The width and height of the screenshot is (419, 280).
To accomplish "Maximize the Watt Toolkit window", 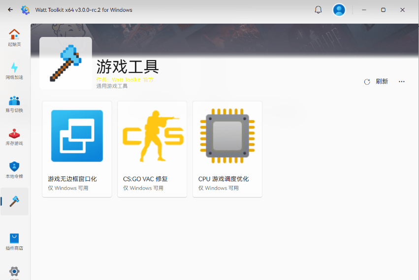I will (383, 10).
